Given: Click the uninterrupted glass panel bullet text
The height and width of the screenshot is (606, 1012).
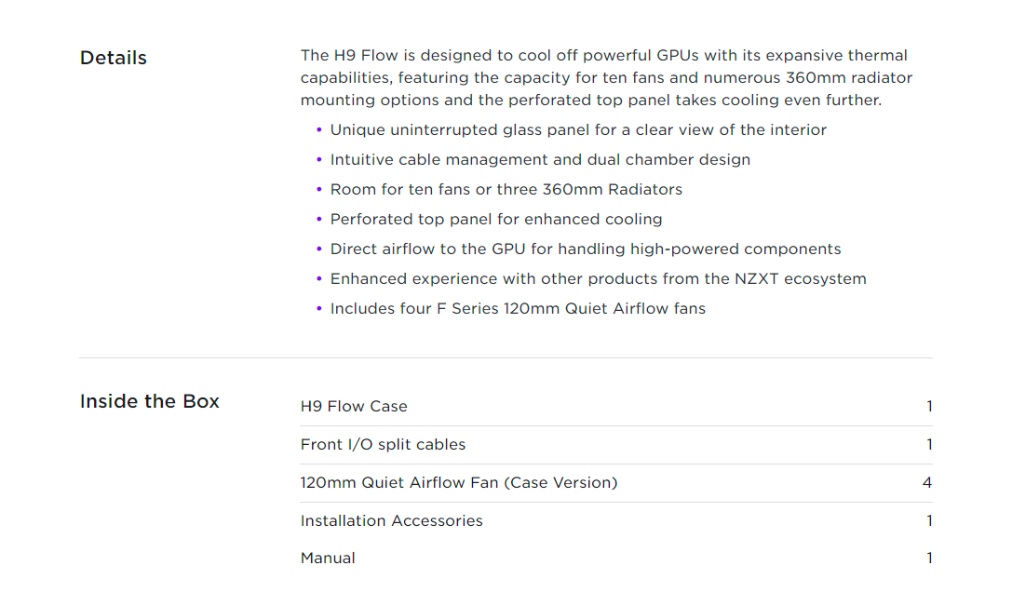Looking at the screenshot, I should [x=578, y=130].
